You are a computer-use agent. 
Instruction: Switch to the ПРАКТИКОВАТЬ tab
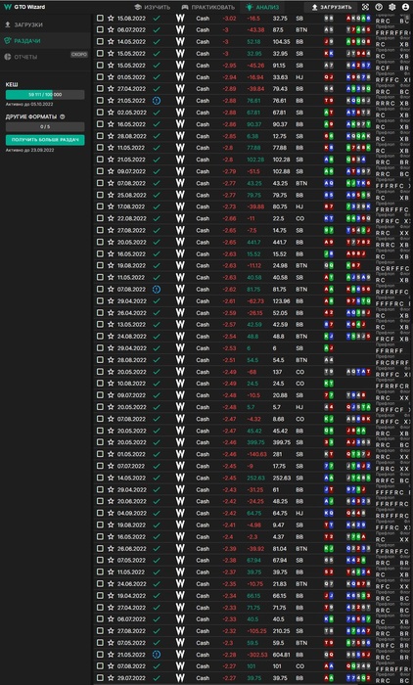tap(208, 7)
